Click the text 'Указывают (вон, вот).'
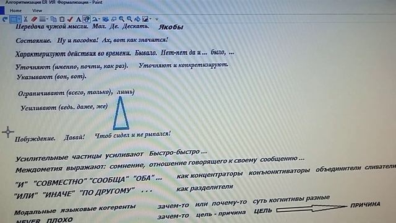Viewport: 396px width, 223px height. (x=51, y=77)
